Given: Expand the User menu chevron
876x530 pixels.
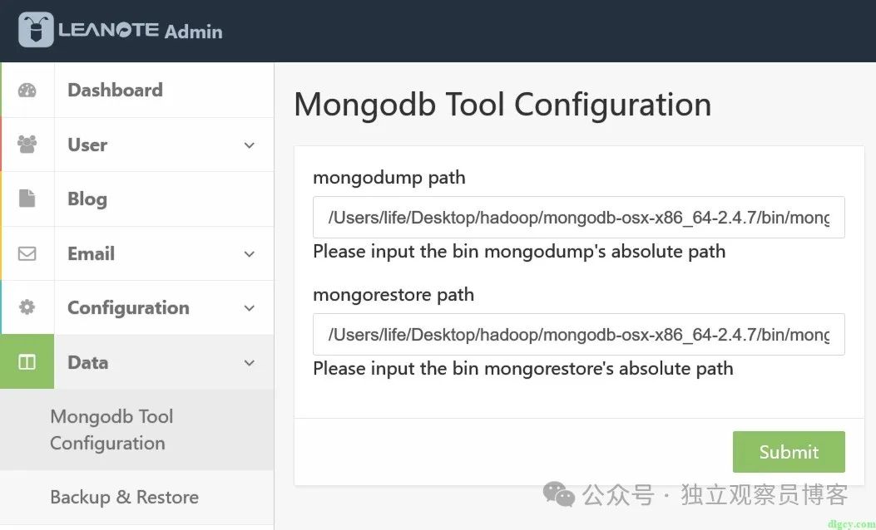Looking at the screenshot, I should pyautogui.click(x=250, y=145).
